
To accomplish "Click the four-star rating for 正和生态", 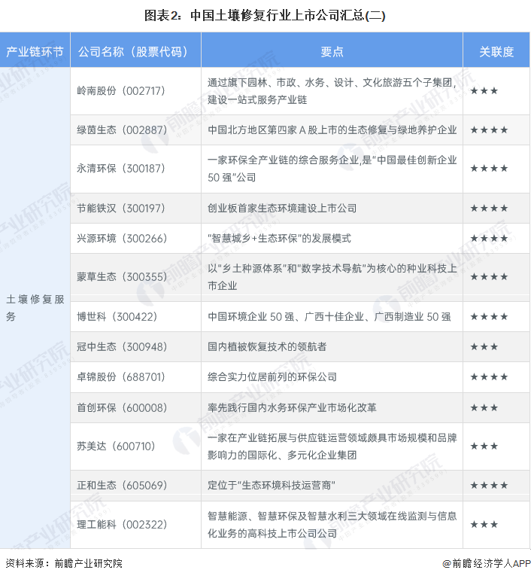I will pos(489,485).
